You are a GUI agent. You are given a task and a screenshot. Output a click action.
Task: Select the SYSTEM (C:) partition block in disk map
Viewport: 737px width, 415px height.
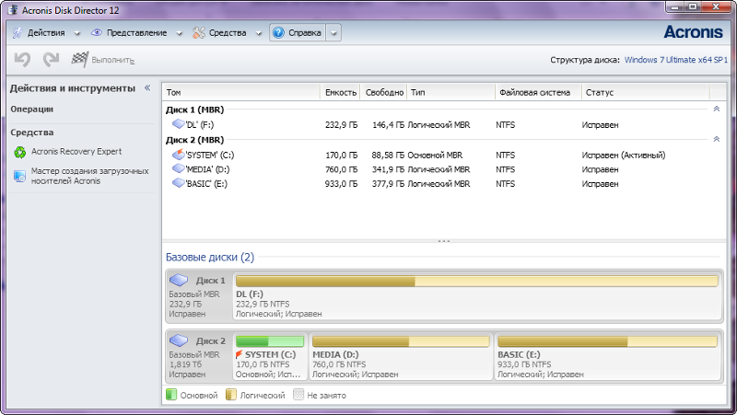point(270,357)
